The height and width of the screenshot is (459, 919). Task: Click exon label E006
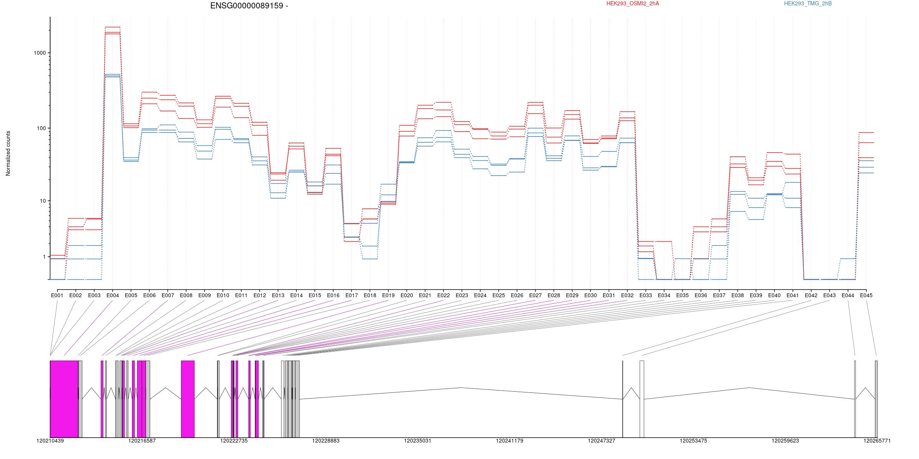(149, 295)
